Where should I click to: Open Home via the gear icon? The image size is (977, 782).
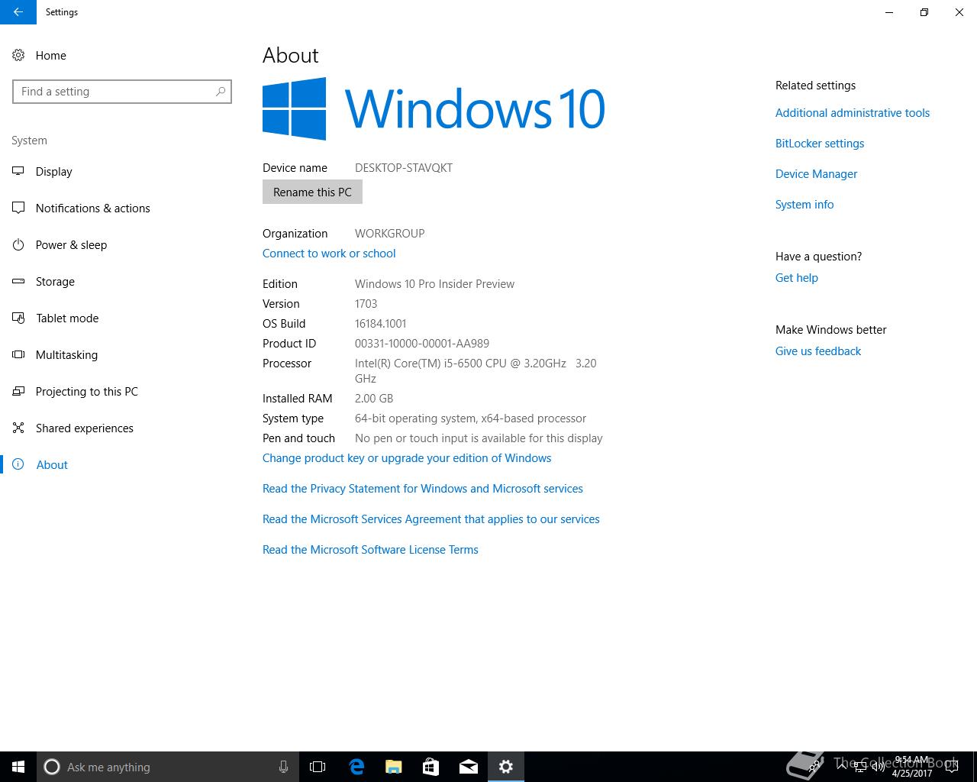pyautogui.click(x=18, y=56)
